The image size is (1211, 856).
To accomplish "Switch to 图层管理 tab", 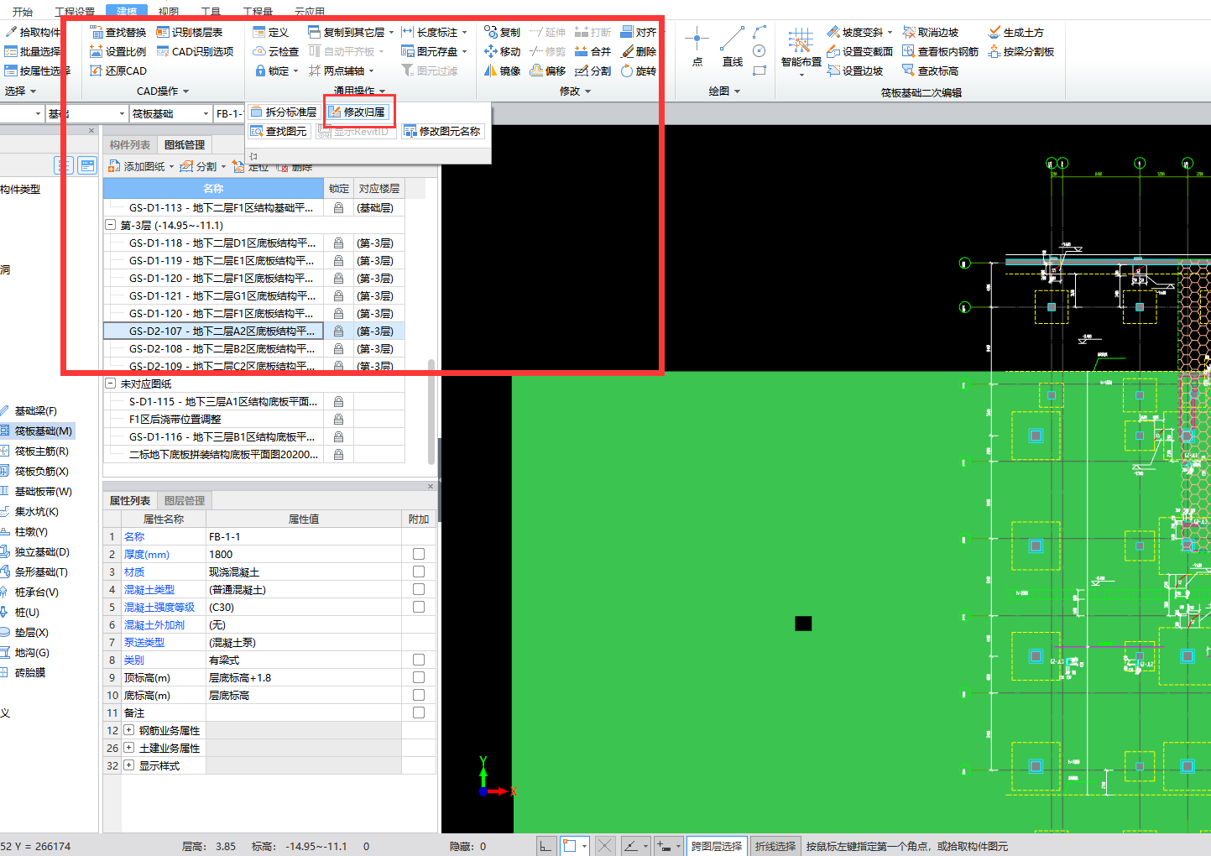I will tap(185, 500).
